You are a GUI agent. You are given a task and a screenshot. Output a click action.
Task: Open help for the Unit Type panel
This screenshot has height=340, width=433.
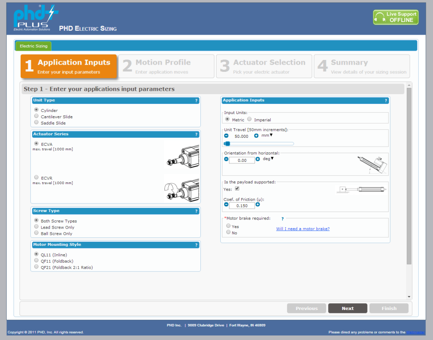(196, 101)
